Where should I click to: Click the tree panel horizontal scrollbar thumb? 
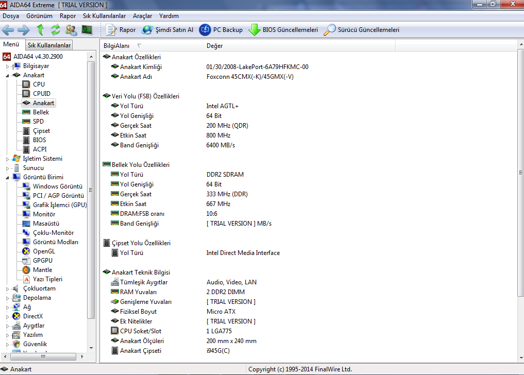[x=43, y=356]
